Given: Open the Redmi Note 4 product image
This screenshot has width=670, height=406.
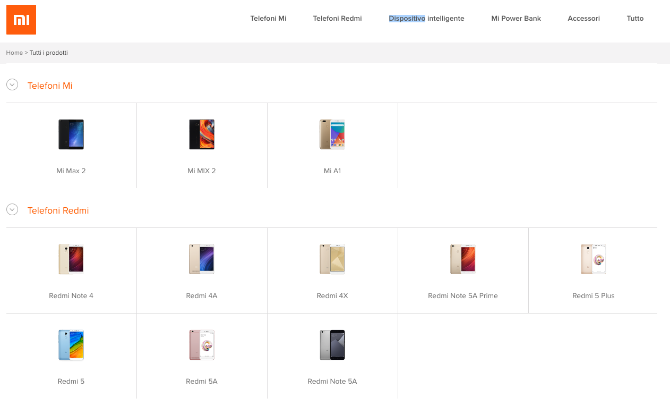Looking at the screenshot, I should pyautogui.click(x=71, y=259).
